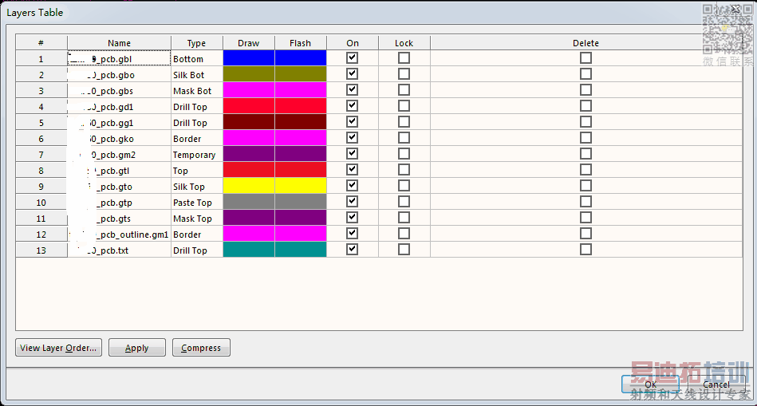Select the Name column header
This screenshot has width=757, height=406.
coord(119,42)
